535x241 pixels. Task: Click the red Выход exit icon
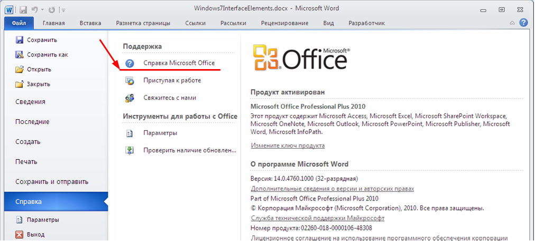20,235
